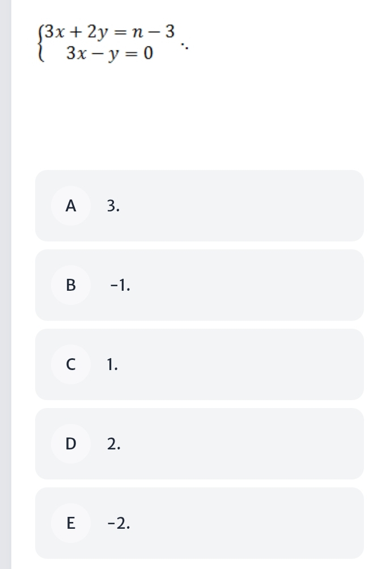Click the equation 3x − y = 0
Screen dimensions: 377x569
coord(109,54)
